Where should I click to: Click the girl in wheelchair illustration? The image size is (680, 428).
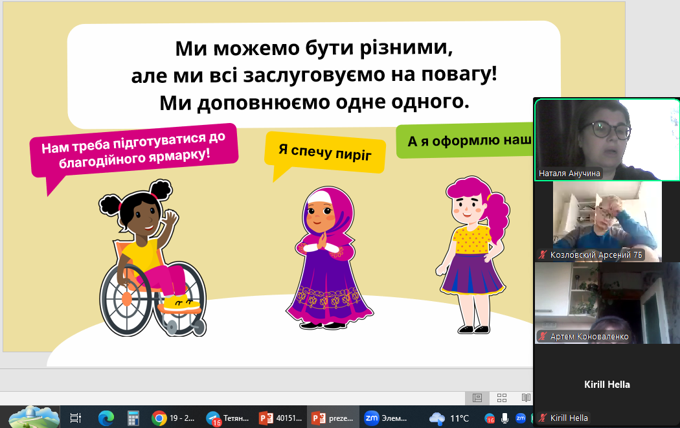point(152,258)
